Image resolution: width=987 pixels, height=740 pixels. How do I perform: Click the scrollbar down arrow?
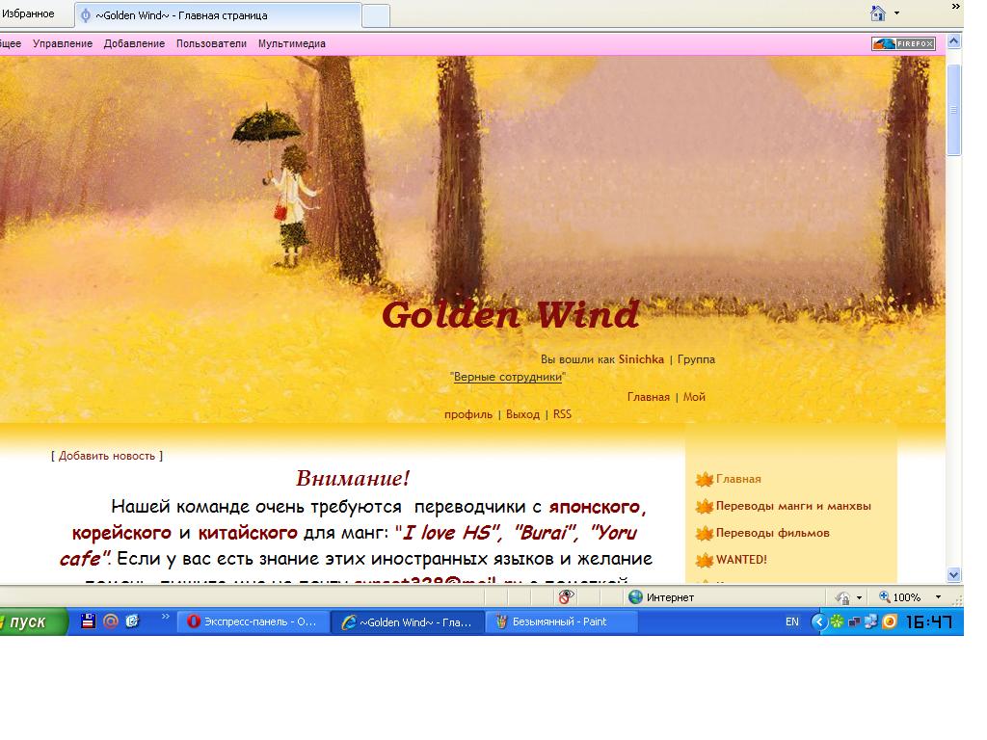click(953, 574)
